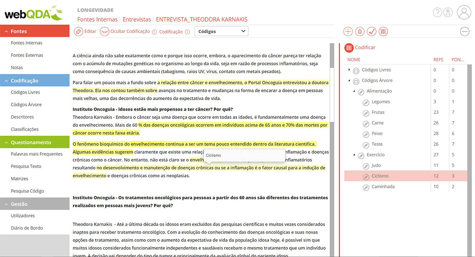Screen dimensions: 475x257
Task: Click the trash delete icon in codes panel
Action: point(360,32)
